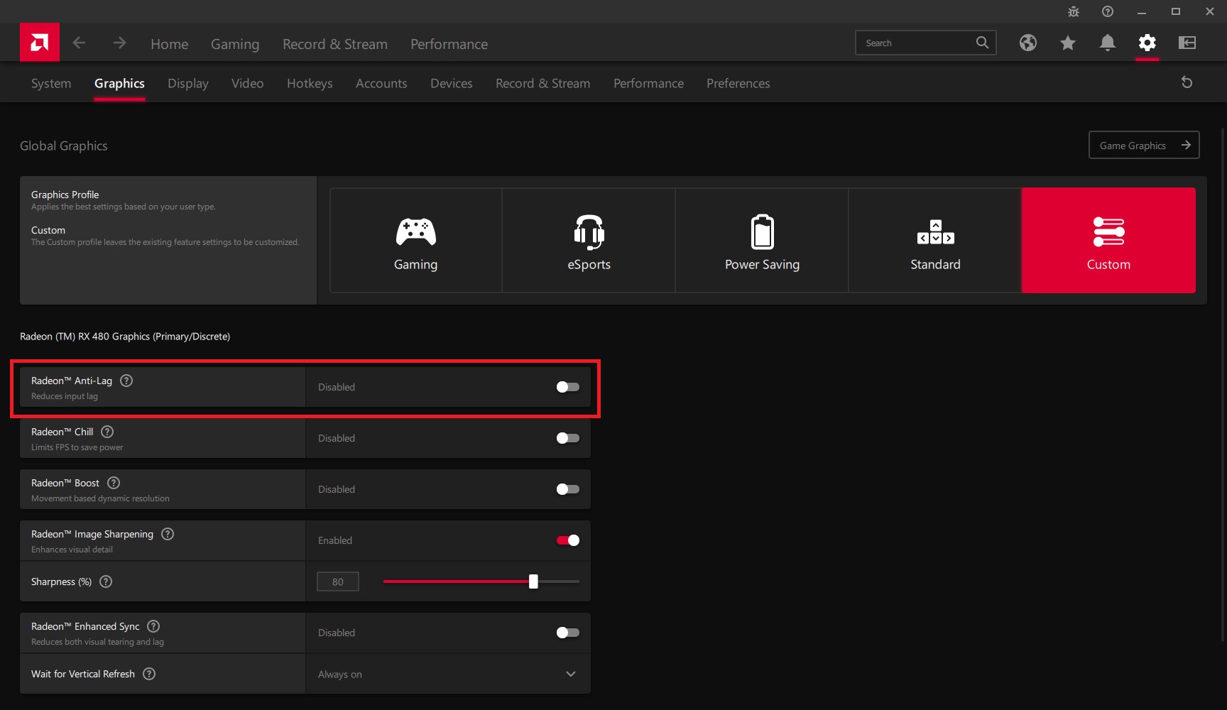This screenshot has width=1227, height=710.
Task: Minimize the Radeon Software window
Action: pyautogui.click(x=1142, y=11)
